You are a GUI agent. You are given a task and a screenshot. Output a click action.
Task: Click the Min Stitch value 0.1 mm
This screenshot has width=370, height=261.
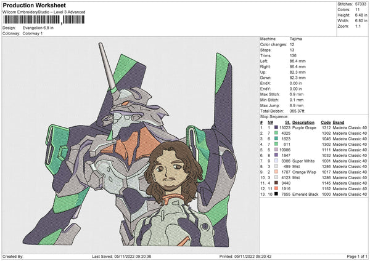[x=297, y=100]
